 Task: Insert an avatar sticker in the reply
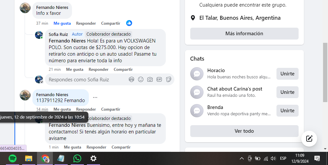tap(131, 79)
